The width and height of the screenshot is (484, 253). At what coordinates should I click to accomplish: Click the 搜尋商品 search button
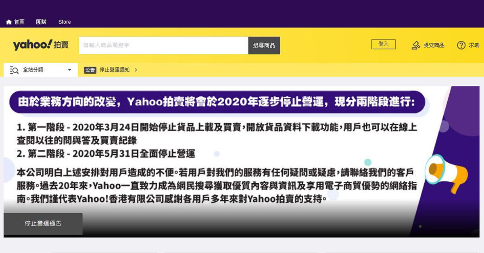pos(264,46)
